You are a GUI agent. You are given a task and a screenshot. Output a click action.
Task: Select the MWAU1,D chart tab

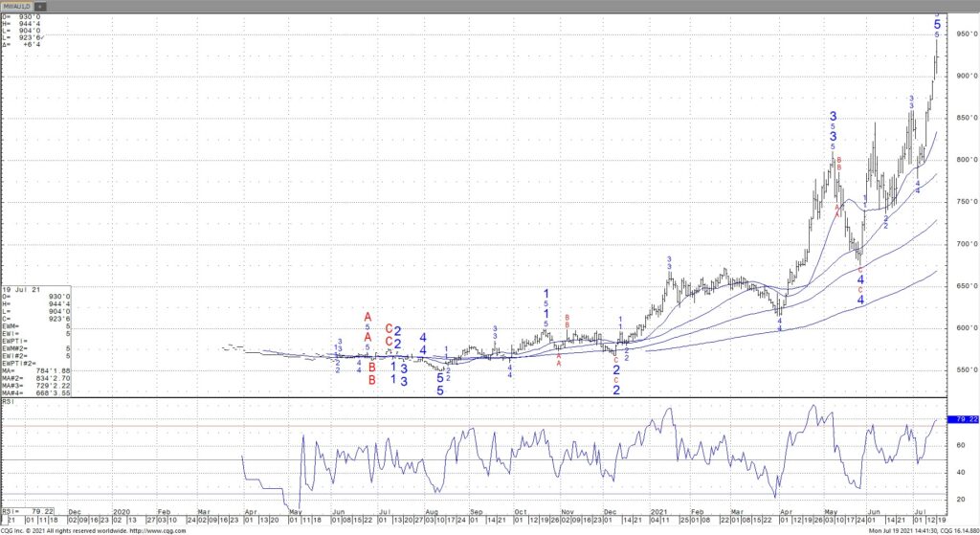tap(16, 6)
